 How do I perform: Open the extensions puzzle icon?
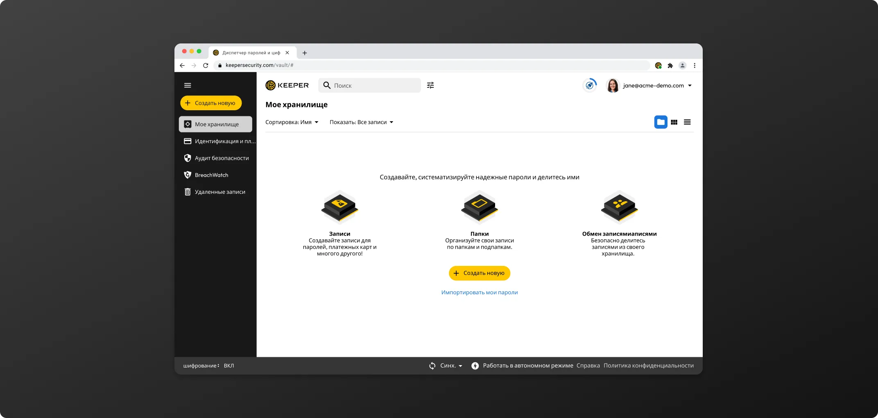[x=670, y=65]
